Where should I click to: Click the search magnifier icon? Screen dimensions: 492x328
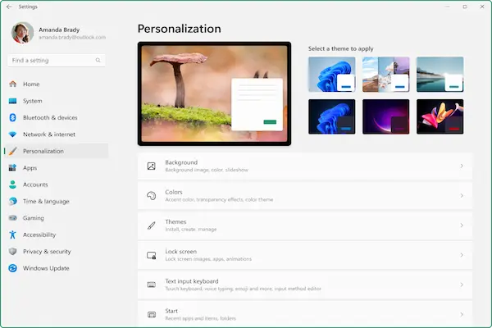(x=99, y=61)
